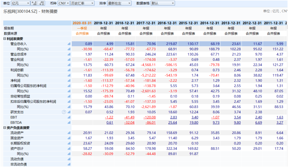Click the 2020 long-term equity cell 23.67
Image resolution: width=288 pixels, height=167 pixels.
[x=82, y=144]
